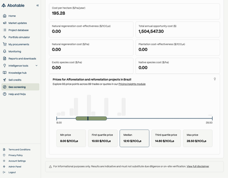Click the Geo screening compass icon
This screenshot has height=178, width=228.
(x=5, y=87)
